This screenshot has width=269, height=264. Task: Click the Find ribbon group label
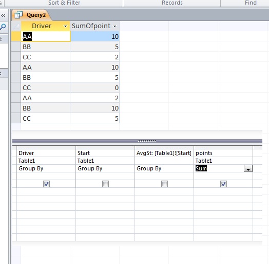tap(251, 3)
